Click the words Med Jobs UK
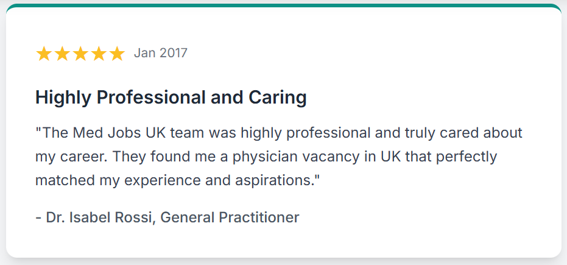The image size is (567, 265). (x=120, y=133)
